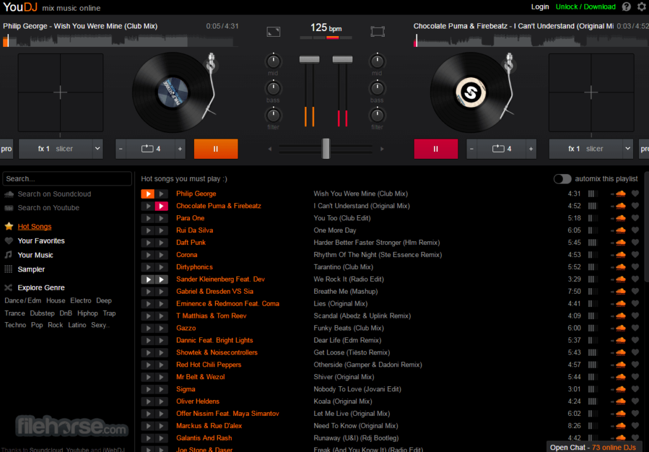This screenshot has width=649, height=452.
Task: Increase the left deck loop length with plus
Action: [x=180, y=149]
